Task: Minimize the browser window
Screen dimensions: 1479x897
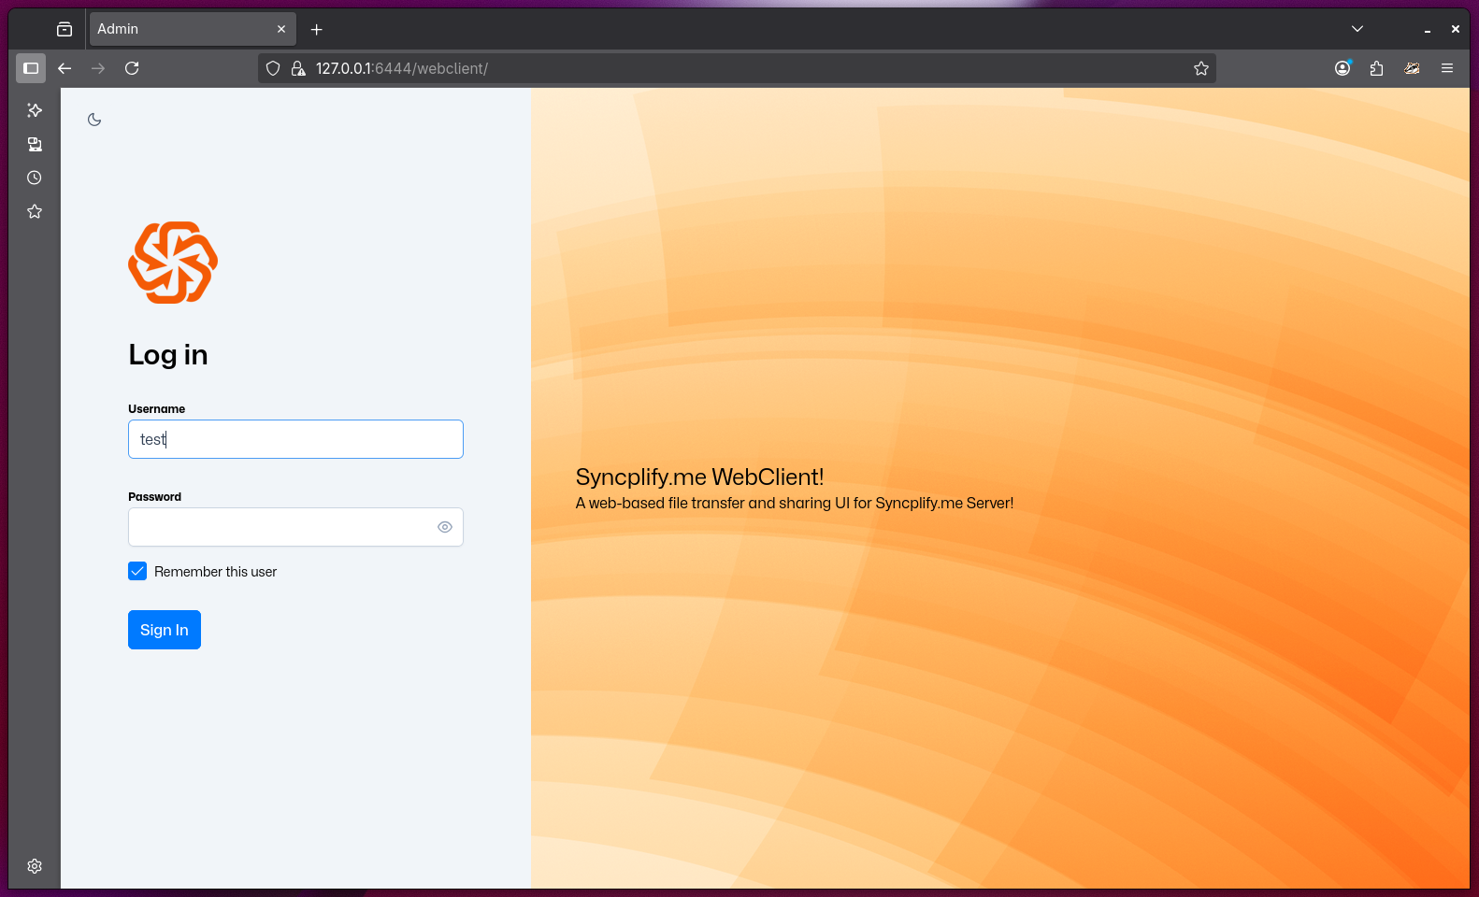Action: tap(1428, 30)
